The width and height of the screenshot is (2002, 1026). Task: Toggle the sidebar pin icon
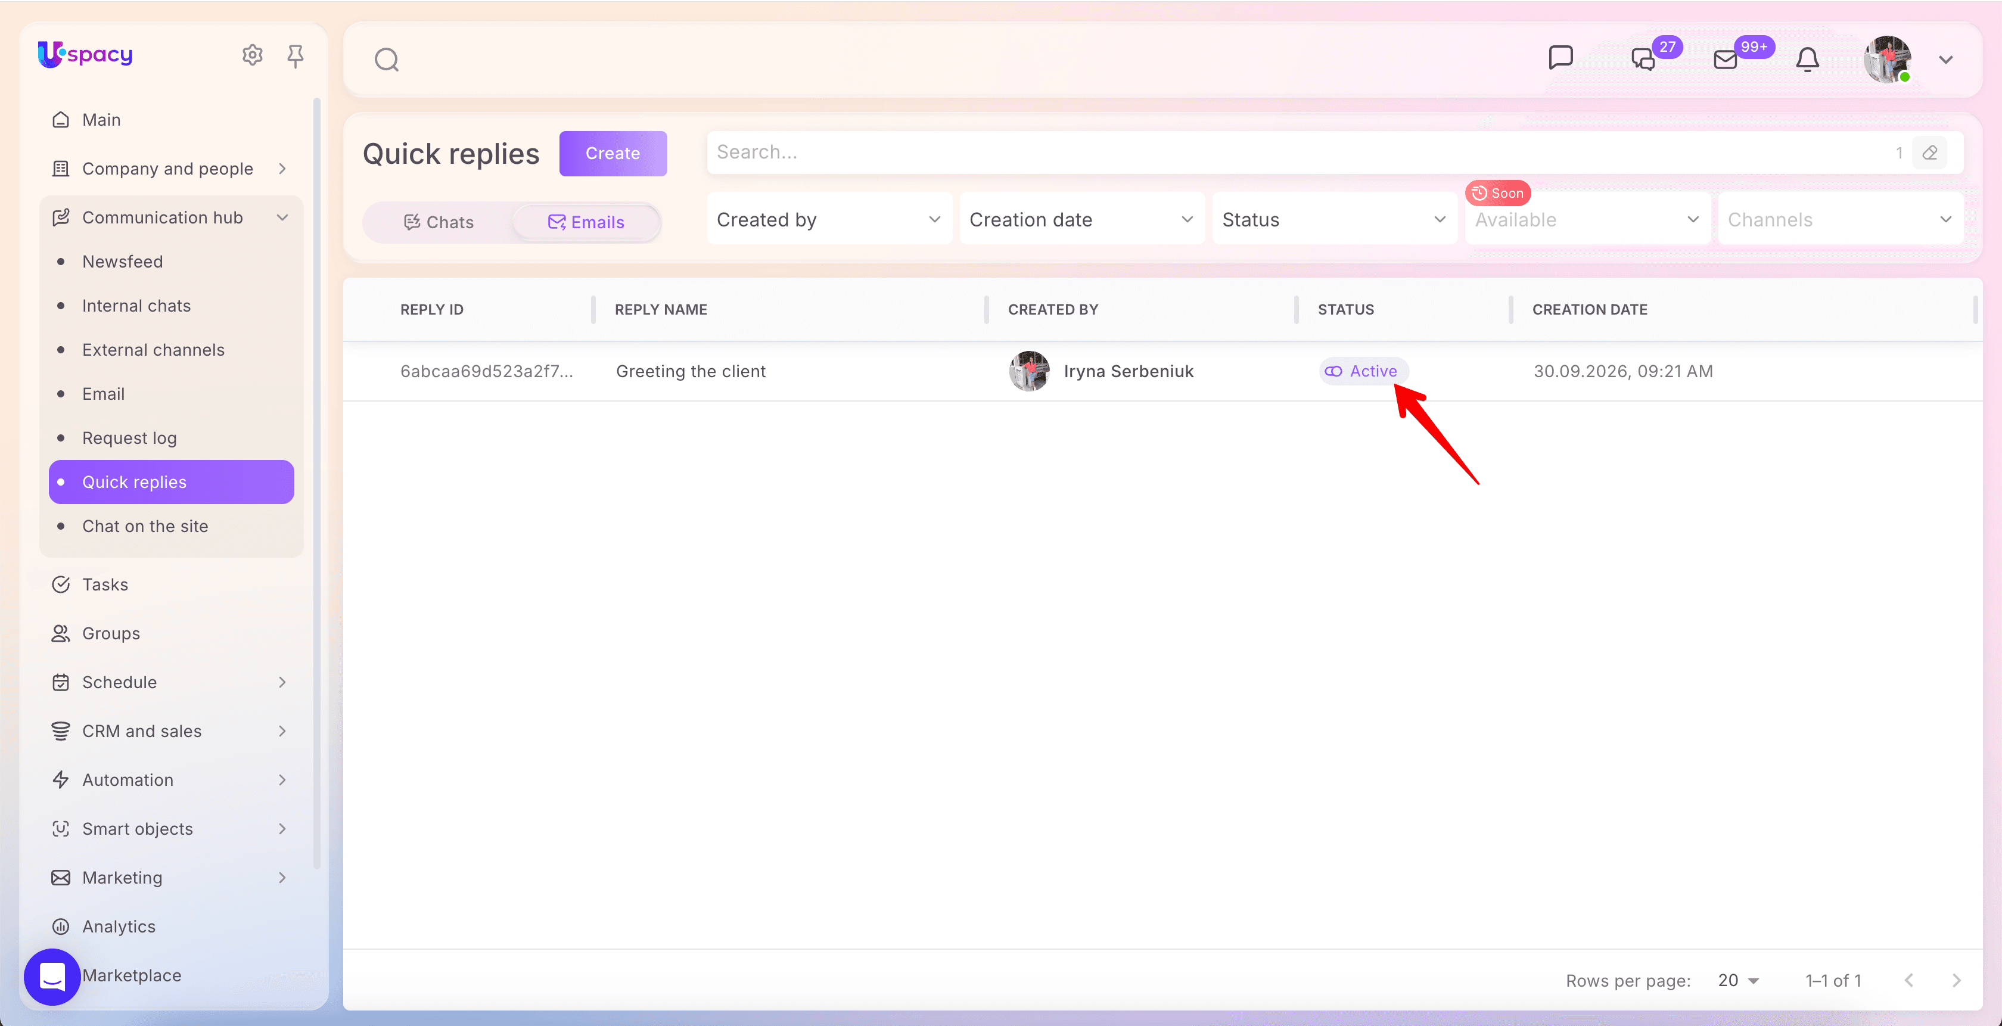296,55
